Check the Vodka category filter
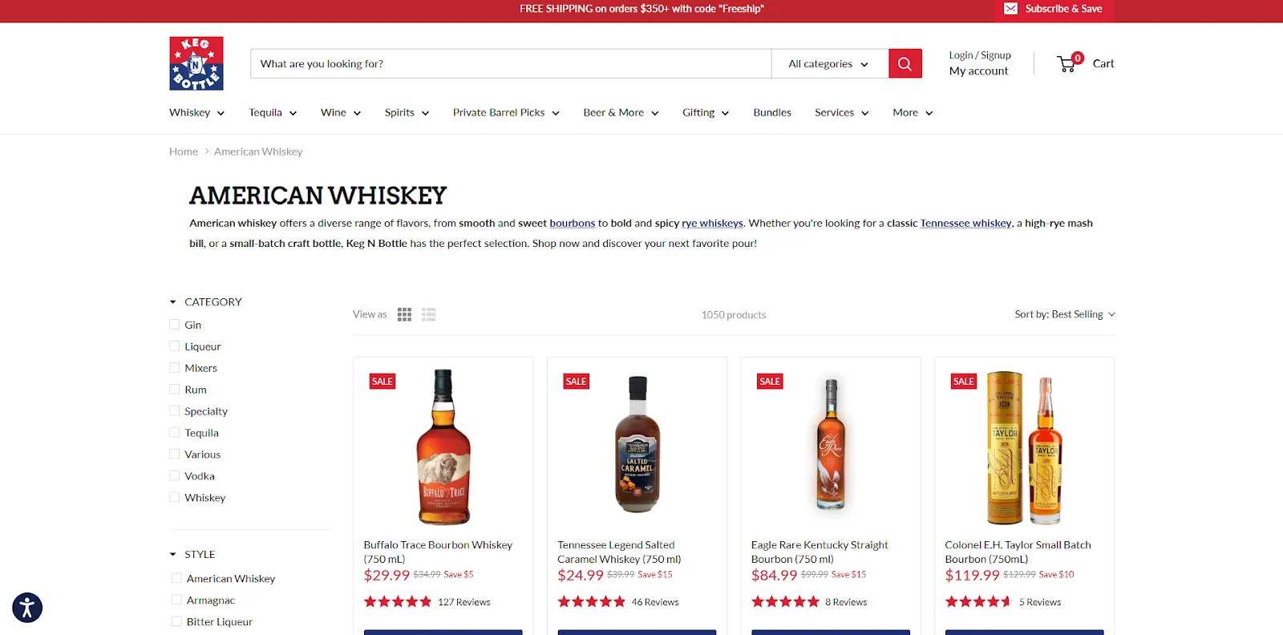 tap(174, 476)
